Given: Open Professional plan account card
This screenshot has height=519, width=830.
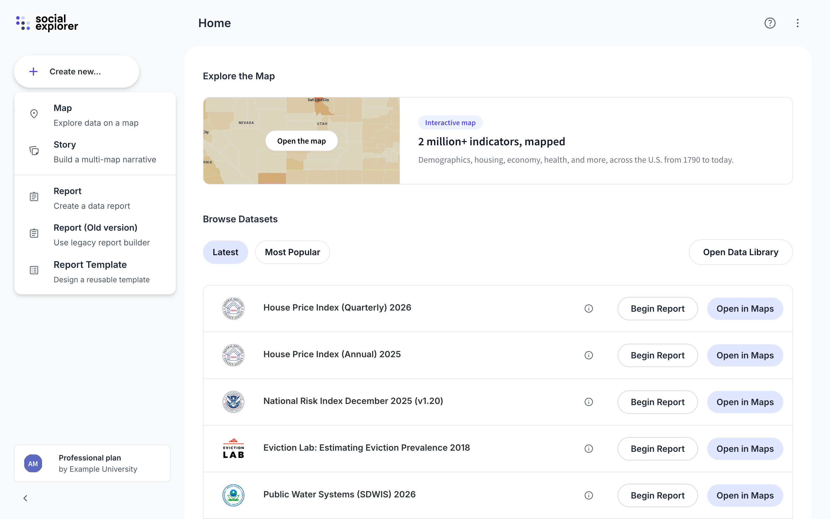Looking at the screenshot, I should coord(92,463).
